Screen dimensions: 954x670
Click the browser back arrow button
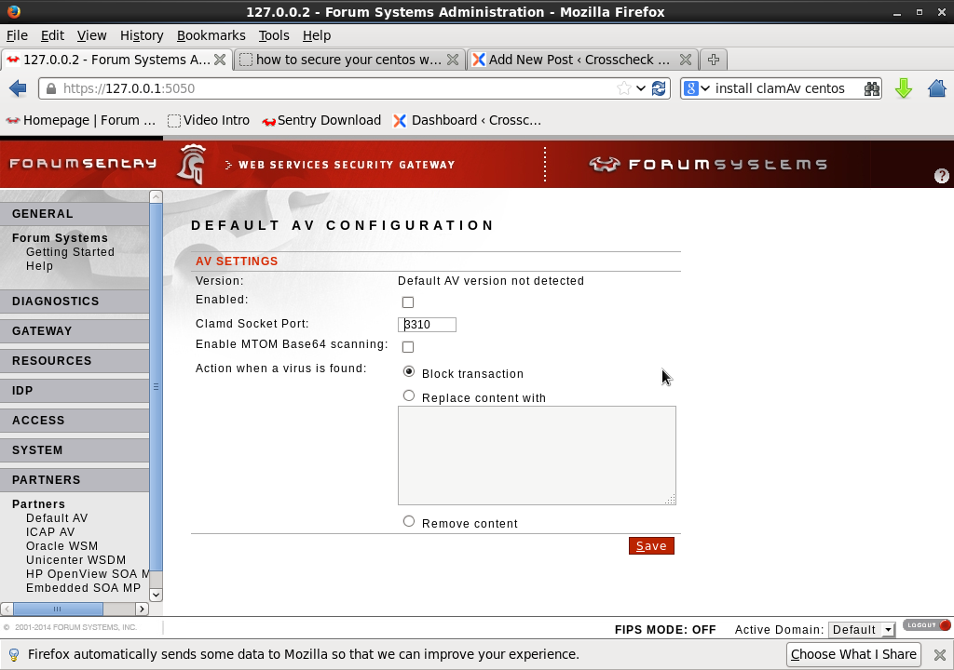[18, 88]
